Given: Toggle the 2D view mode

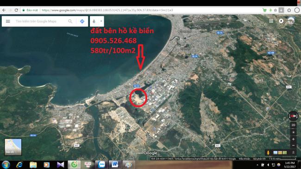Looking at the screenshot, I should (293, 125).
